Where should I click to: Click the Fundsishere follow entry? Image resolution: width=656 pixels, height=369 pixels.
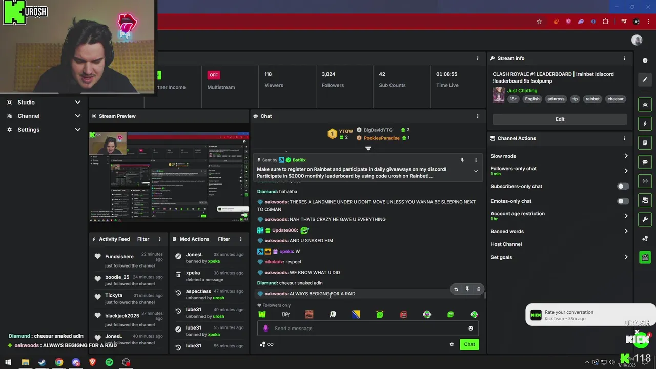128,260
